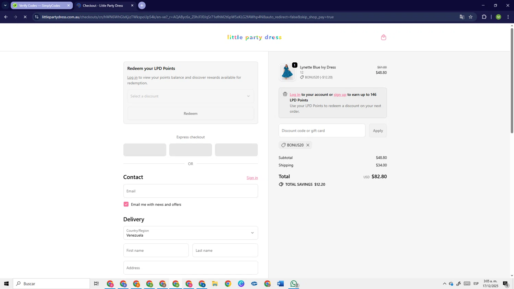Focus the Last name field

(x=225, y=250)
